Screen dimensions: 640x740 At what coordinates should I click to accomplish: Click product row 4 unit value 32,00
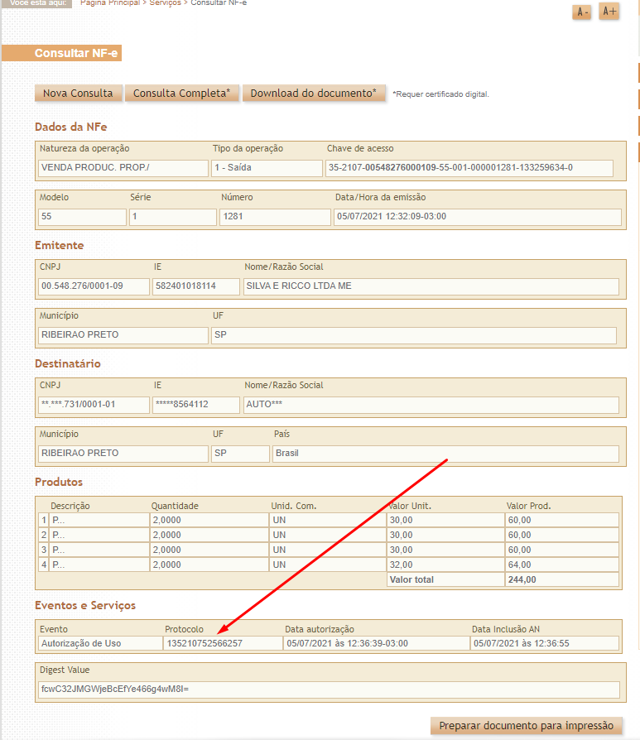pos(445,565)
